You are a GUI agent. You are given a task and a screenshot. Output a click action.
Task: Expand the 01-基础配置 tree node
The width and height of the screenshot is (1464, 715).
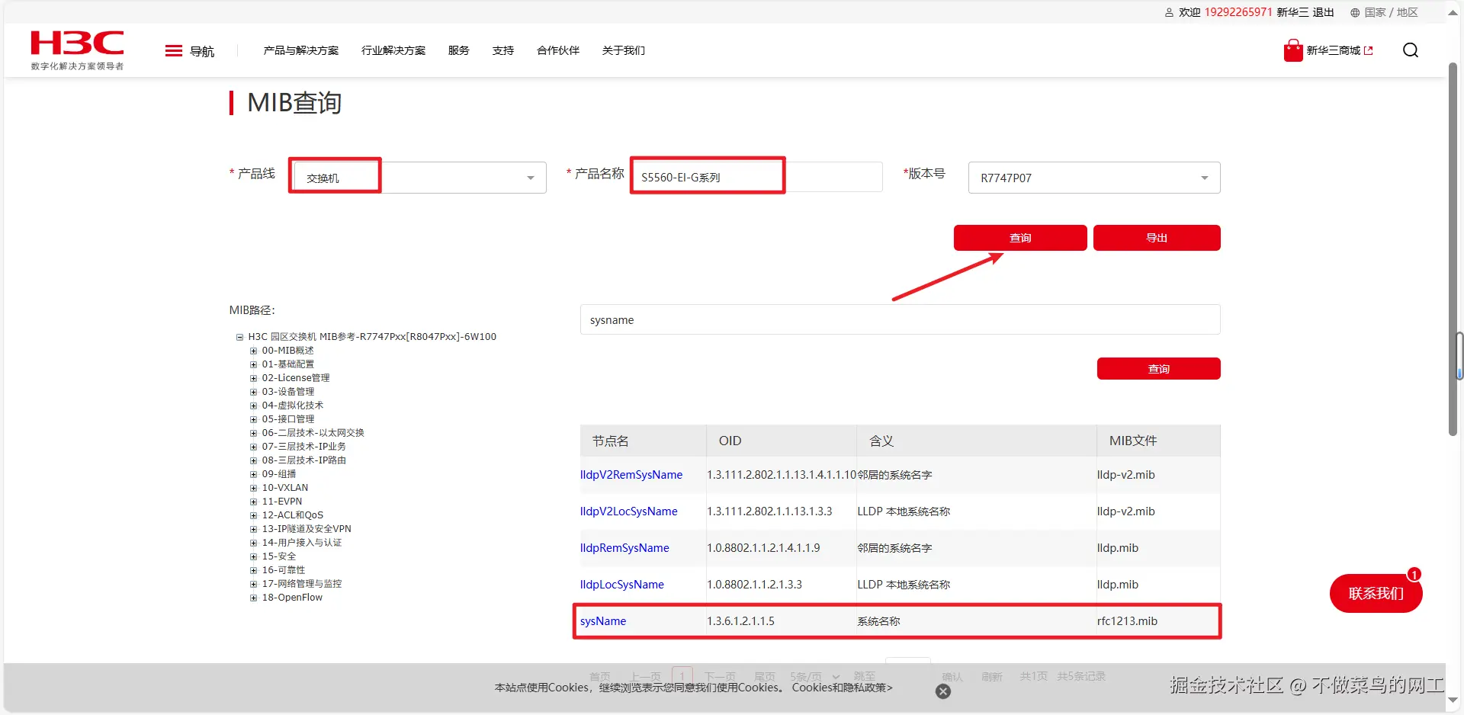coord(253,364)
